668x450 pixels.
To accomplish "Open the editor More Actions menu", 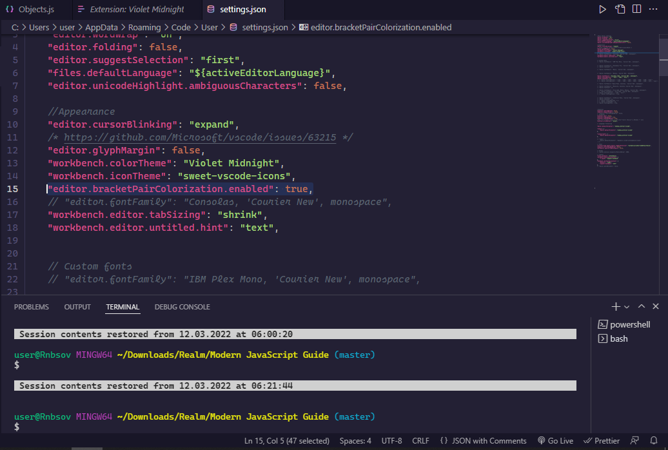I will tap(653, 9).
